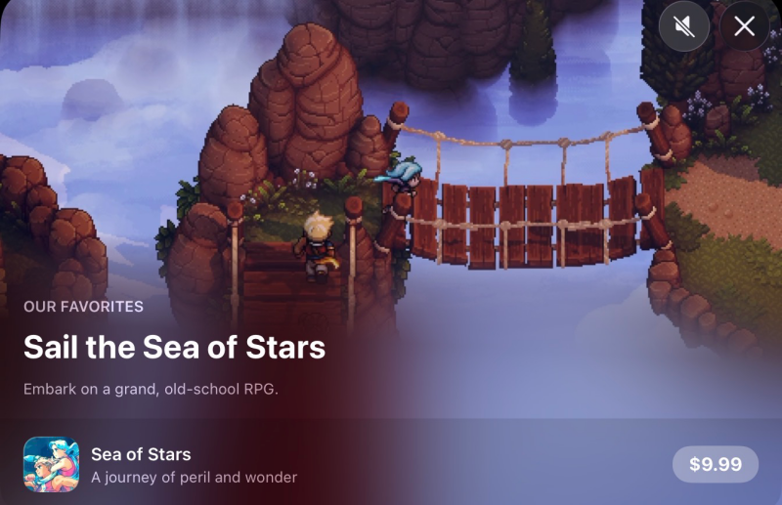Click the rocky outcrop on the left edge
782x505 pixels.
[50, 230]
